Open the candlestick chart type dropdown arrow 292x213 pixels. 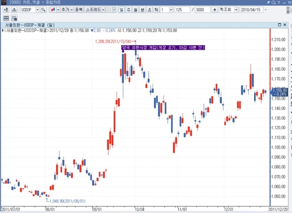click(58, 10)
